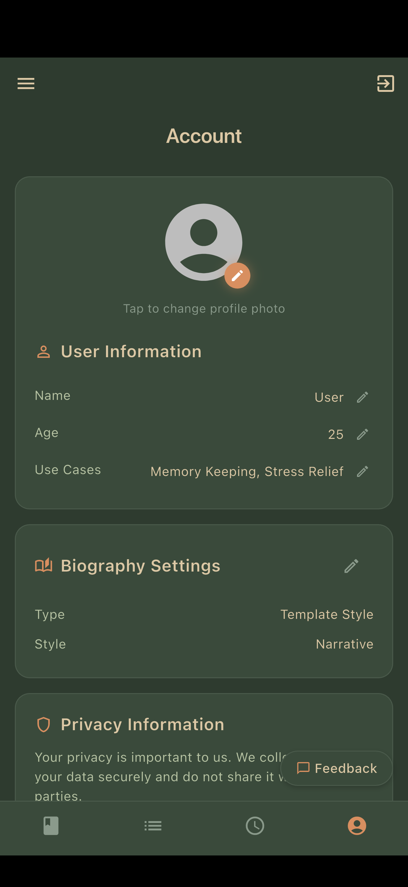Select the account person icon in bottom navigation
This screenshot has width=408, height=887.
click(x=357, y=826)
